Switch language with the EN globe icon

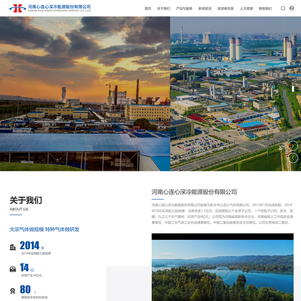(292, 9)
